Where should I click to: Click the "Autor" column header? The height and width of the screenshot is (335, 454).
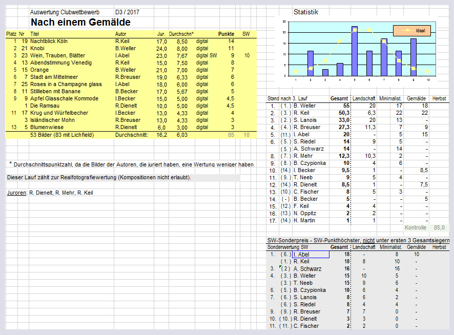point(121,34)
